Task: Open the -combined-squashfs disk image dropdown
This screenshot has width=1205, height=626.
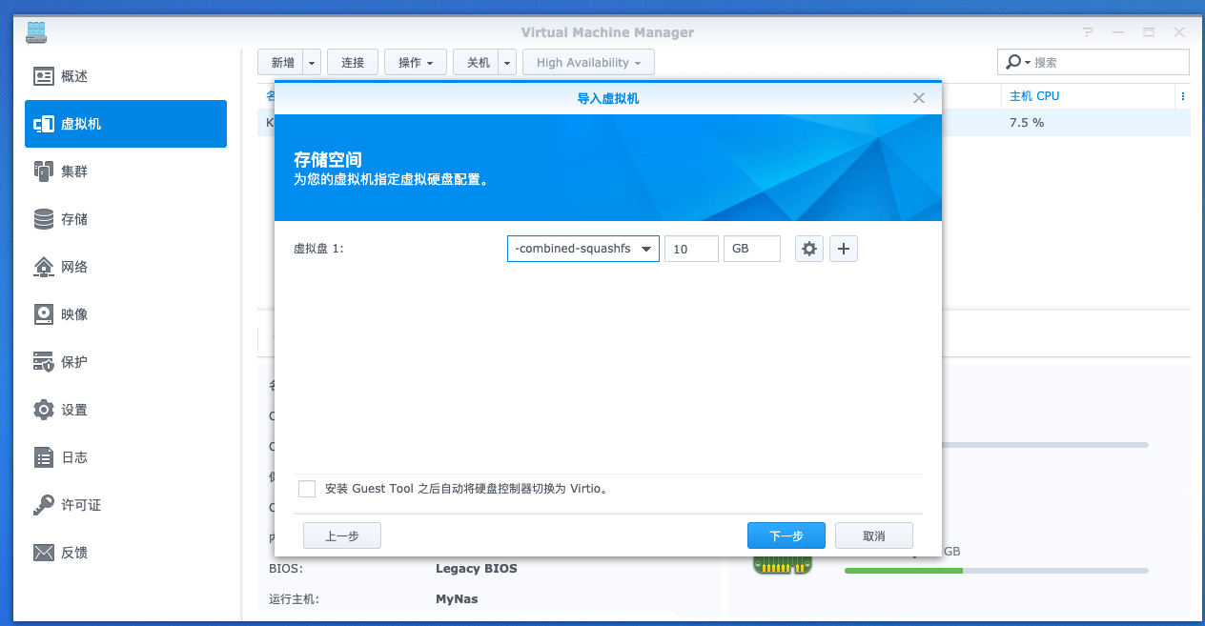Action: (x=582, y=248)
